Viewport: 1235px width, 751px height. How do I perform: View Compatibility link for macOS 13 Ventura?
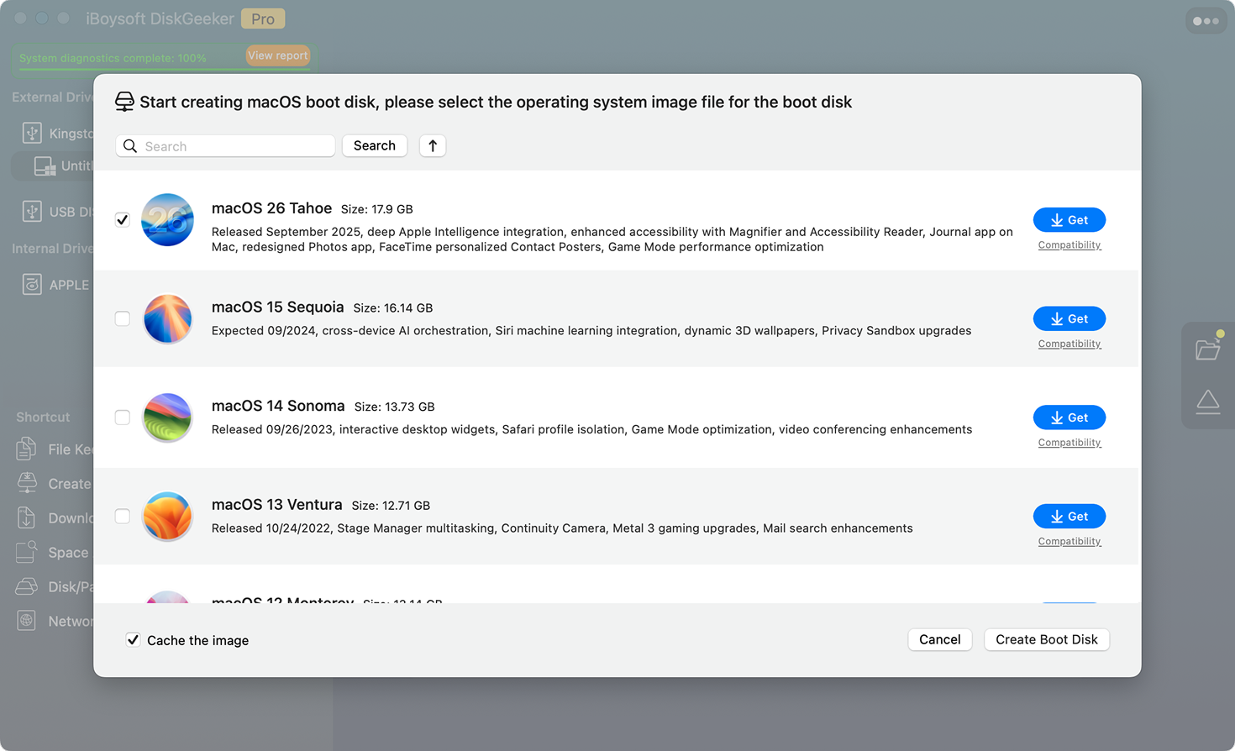(x=1069, y=541)
